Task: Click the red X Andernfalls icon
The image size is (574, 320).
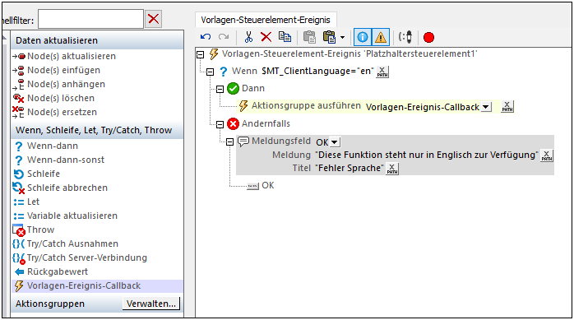Action: [233, 123]
